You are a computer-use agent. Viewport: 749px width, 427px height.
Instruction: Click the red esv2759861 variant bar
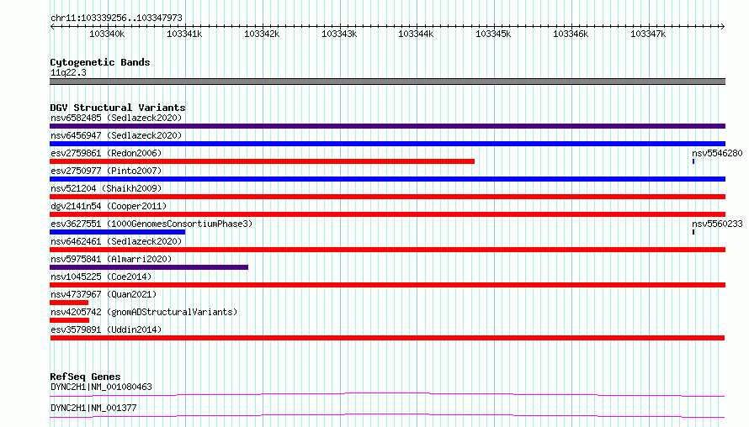pyautogui.click(x=263, y=161)
